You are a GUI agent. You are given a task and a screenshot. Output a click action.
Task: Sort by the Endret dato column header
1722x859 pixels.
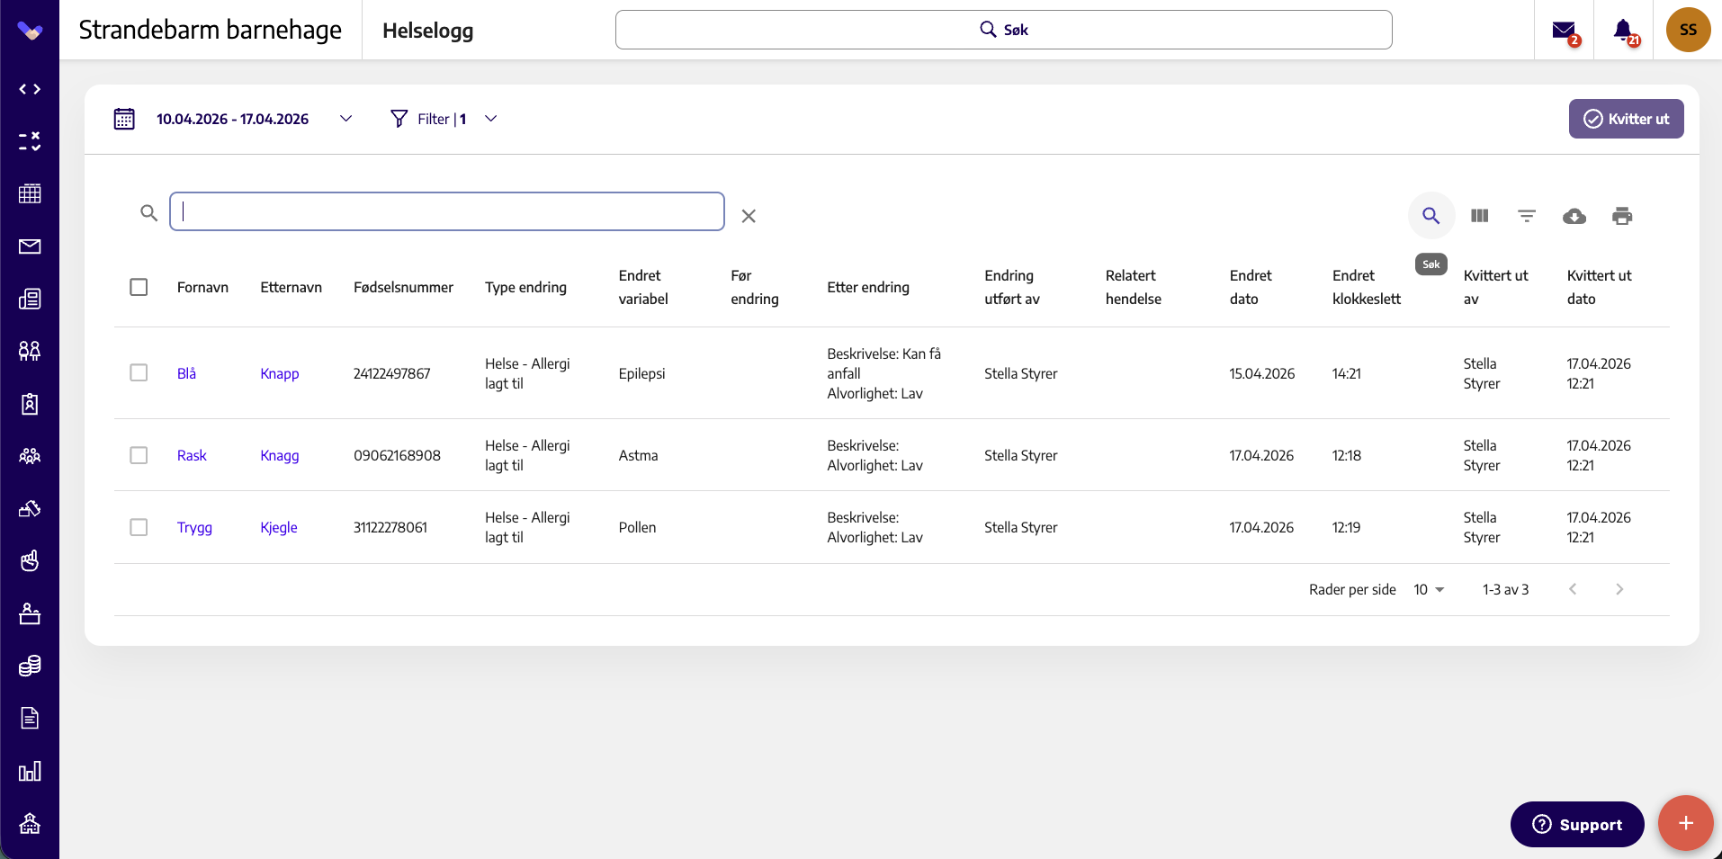point(1251,287)
